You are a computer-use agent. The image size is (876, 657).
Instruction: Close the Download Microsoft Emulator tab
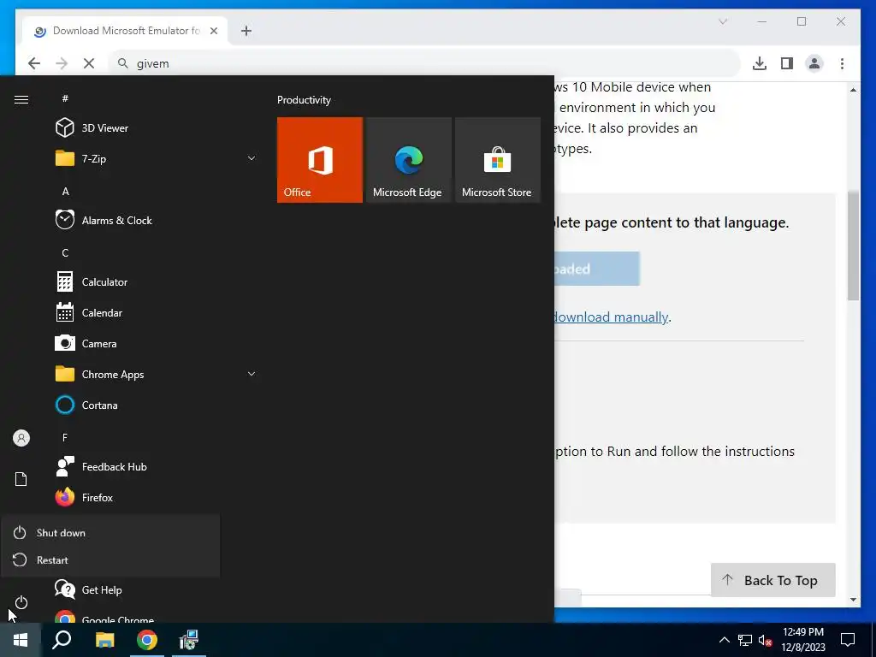pyautogui.click(x=213, y=31)
